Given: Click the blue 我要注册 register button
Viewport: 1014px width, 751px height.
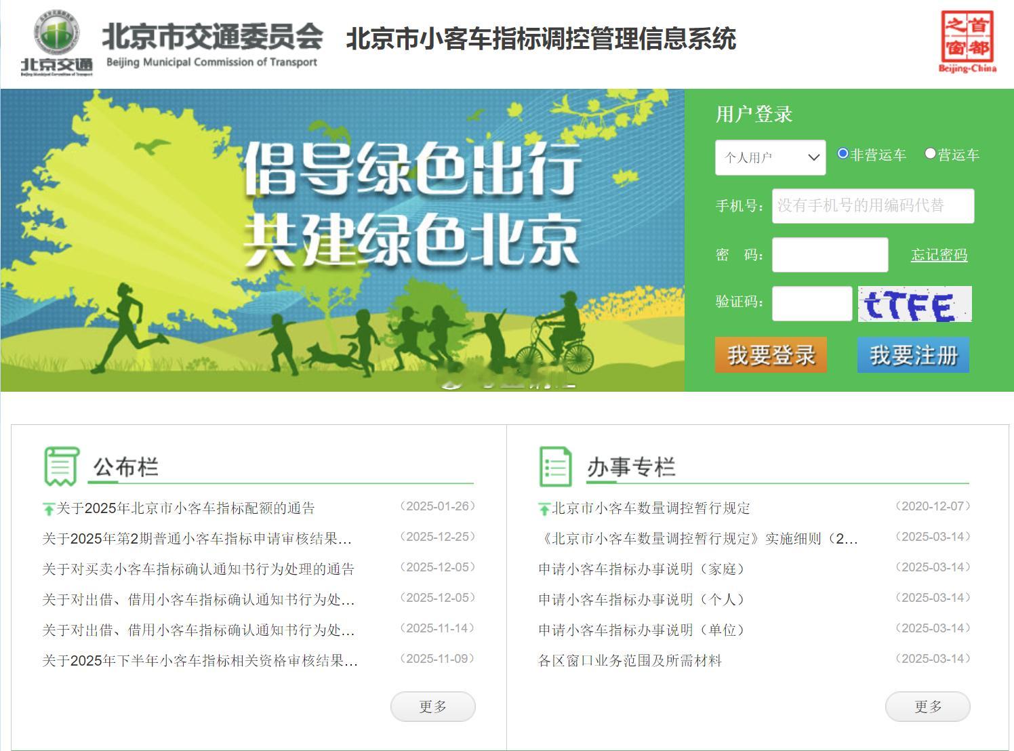Looking at the screenshot, I should point(913,354).
